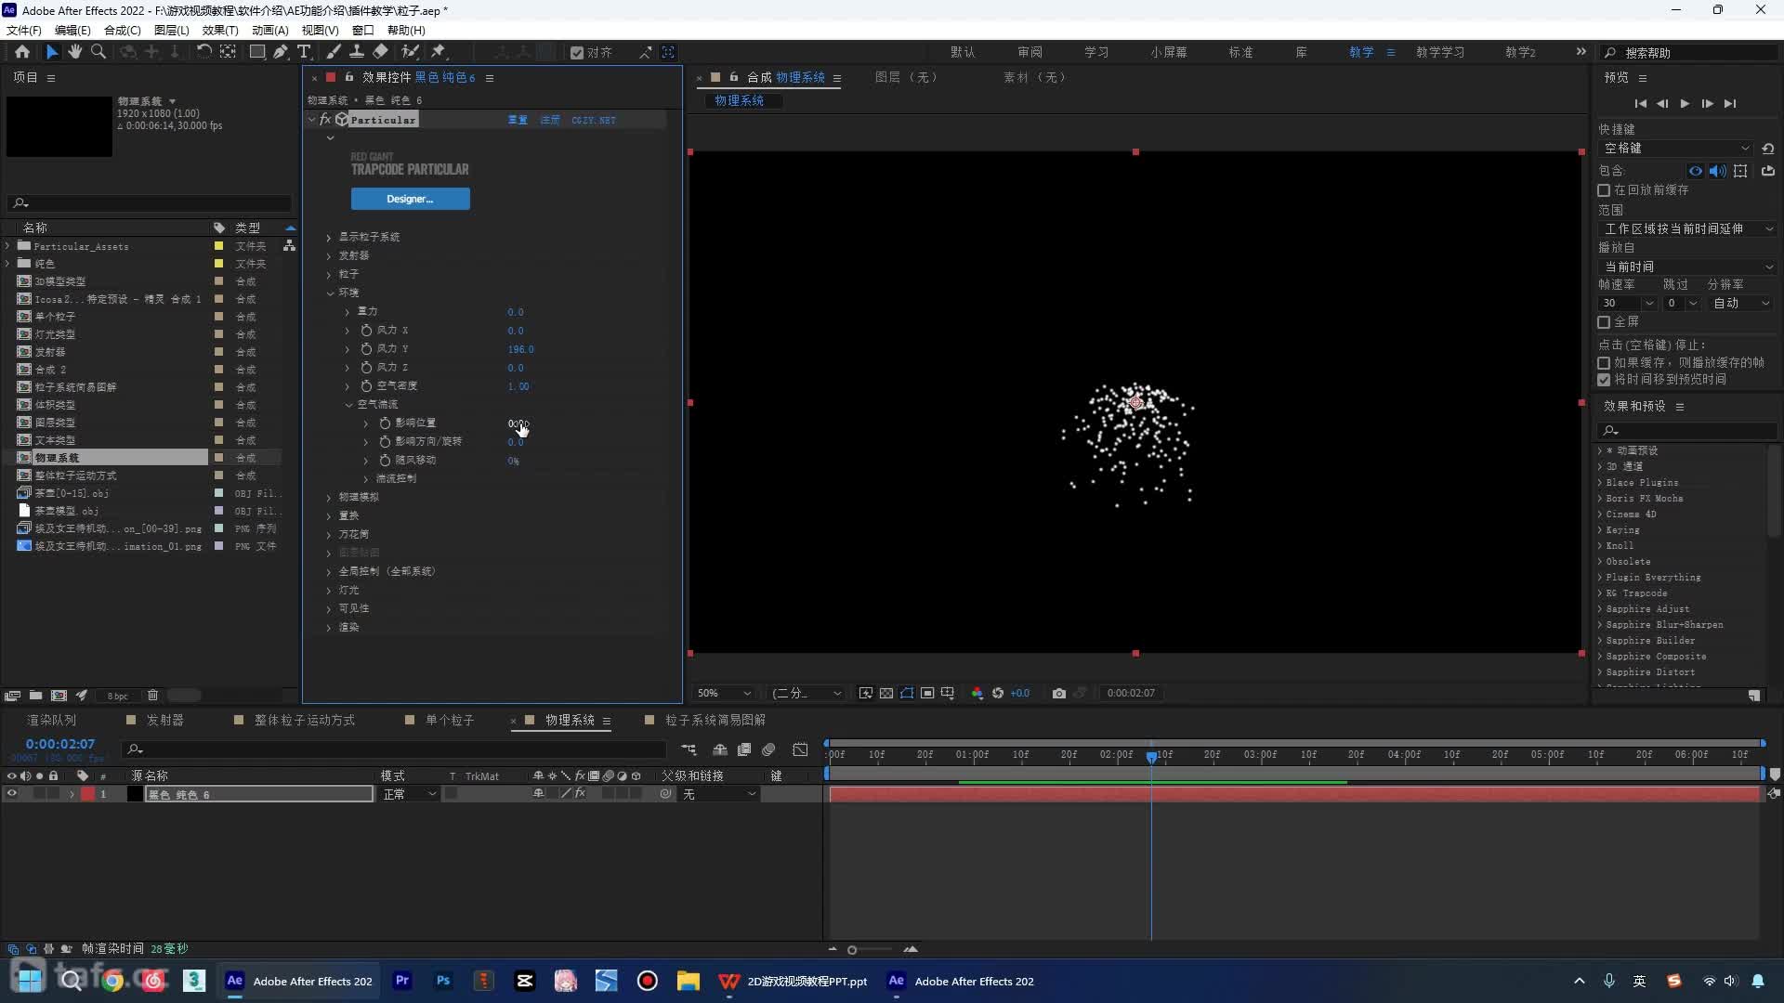Jump to first frame in preview panel

1640,104
